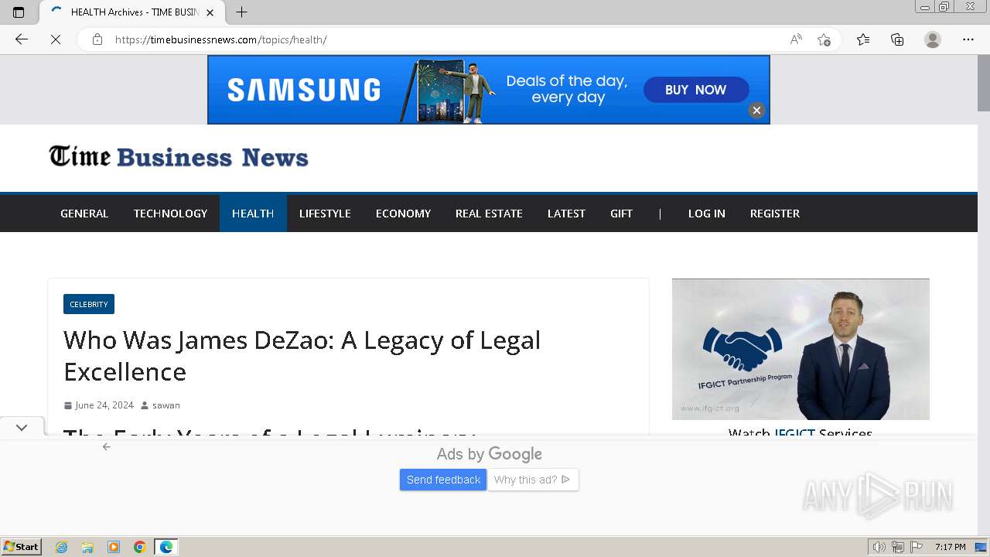The height and width of the screenshot is (557, 990).
Task: Open the LATEST menu item
Action: click(x=566, y=214)
